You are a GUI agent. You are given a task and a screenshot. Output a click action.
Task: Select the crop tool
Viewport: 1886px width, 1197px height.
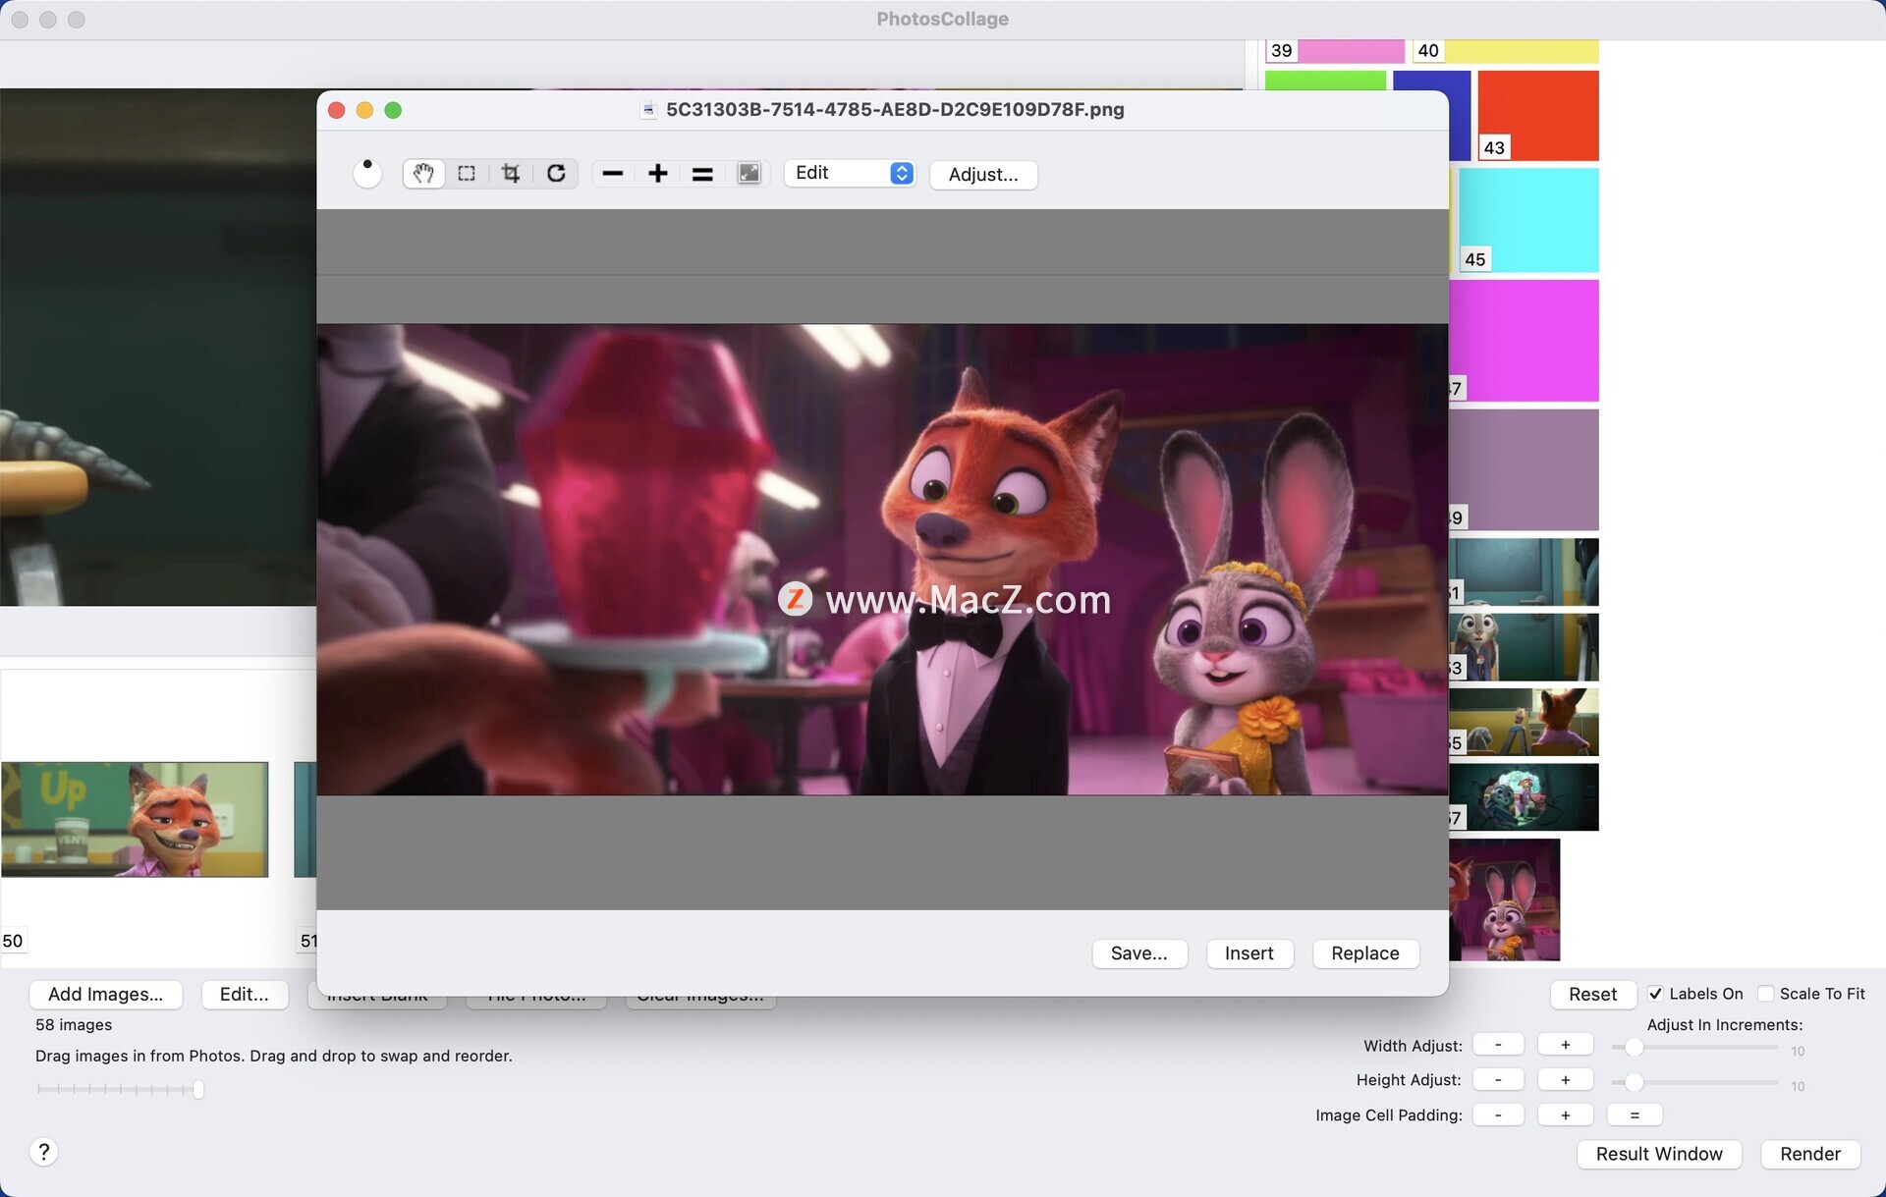click(511, 174)
